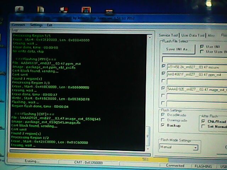This screenshot has height=170, width=227.
Task: Open the Settings menu
Action: click(36, 25)
